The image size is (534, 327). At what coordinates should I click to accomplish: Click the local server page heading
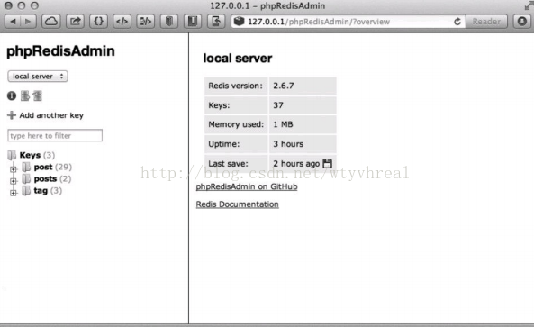click(x=238, y=59)
